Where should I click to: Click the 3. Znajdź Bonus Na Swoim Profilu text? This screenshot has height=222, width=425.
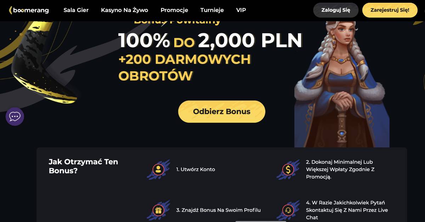[219, 210]
